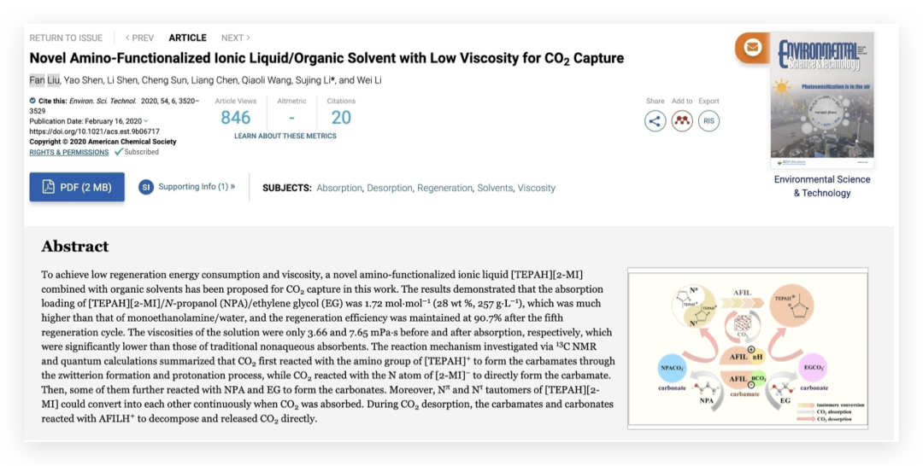Add article to Mendeley library
The width and height of the screenshot is (923, 466).
tap(681, 120)
